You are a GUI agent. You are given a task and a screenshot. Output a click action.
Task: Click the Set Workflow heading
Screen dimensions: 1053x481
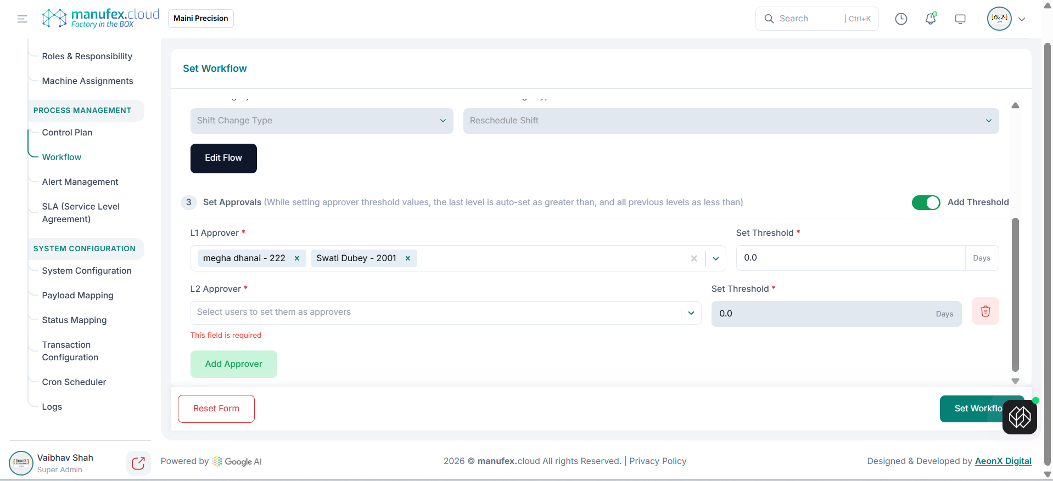(x=215, y=69)
